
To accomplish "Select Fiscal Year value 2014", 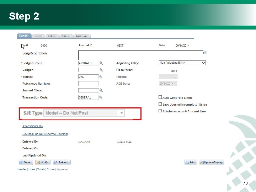I will [174, 71].
